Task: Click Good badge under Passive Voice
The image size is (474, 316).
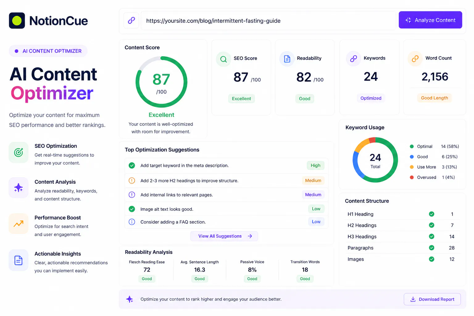Action: tap(252, 279)
